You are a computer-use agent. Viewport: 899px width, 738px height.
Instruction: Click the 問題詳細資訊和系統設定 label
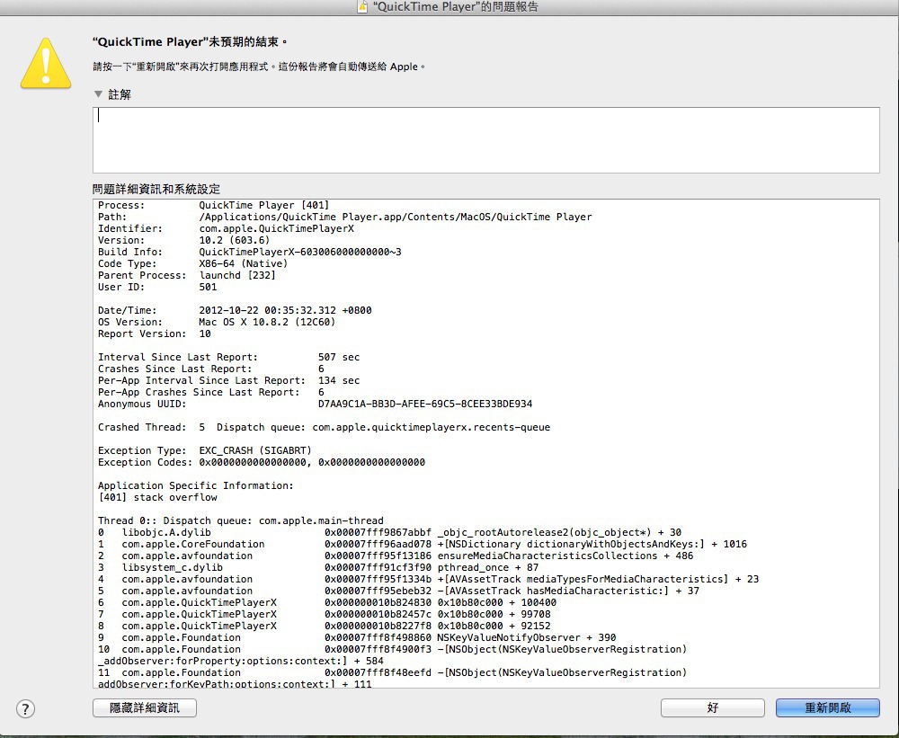pyautogui.click(x=156, y=190)
